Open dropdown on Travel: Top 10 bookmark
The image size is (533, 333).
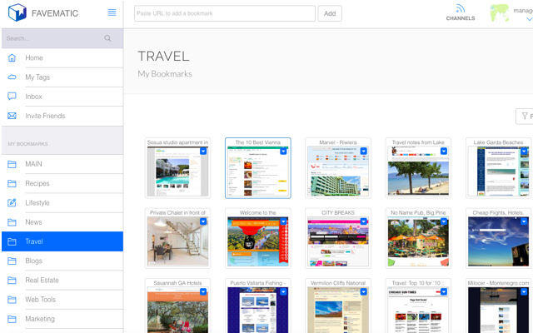(x=444, y=292)
